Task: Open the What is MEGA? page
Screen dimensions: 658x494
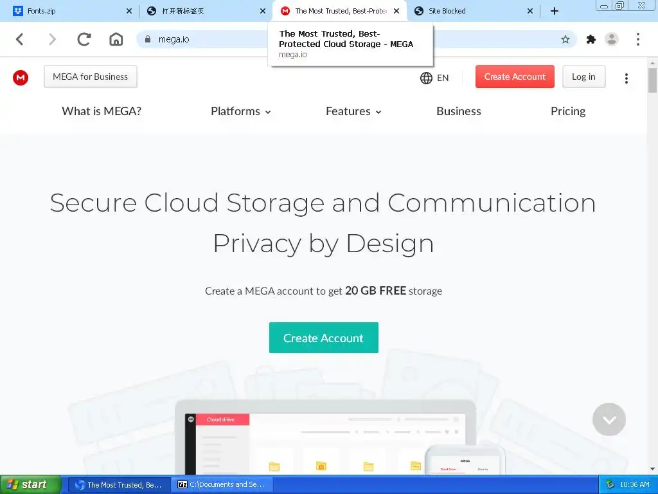Action: 102,111
